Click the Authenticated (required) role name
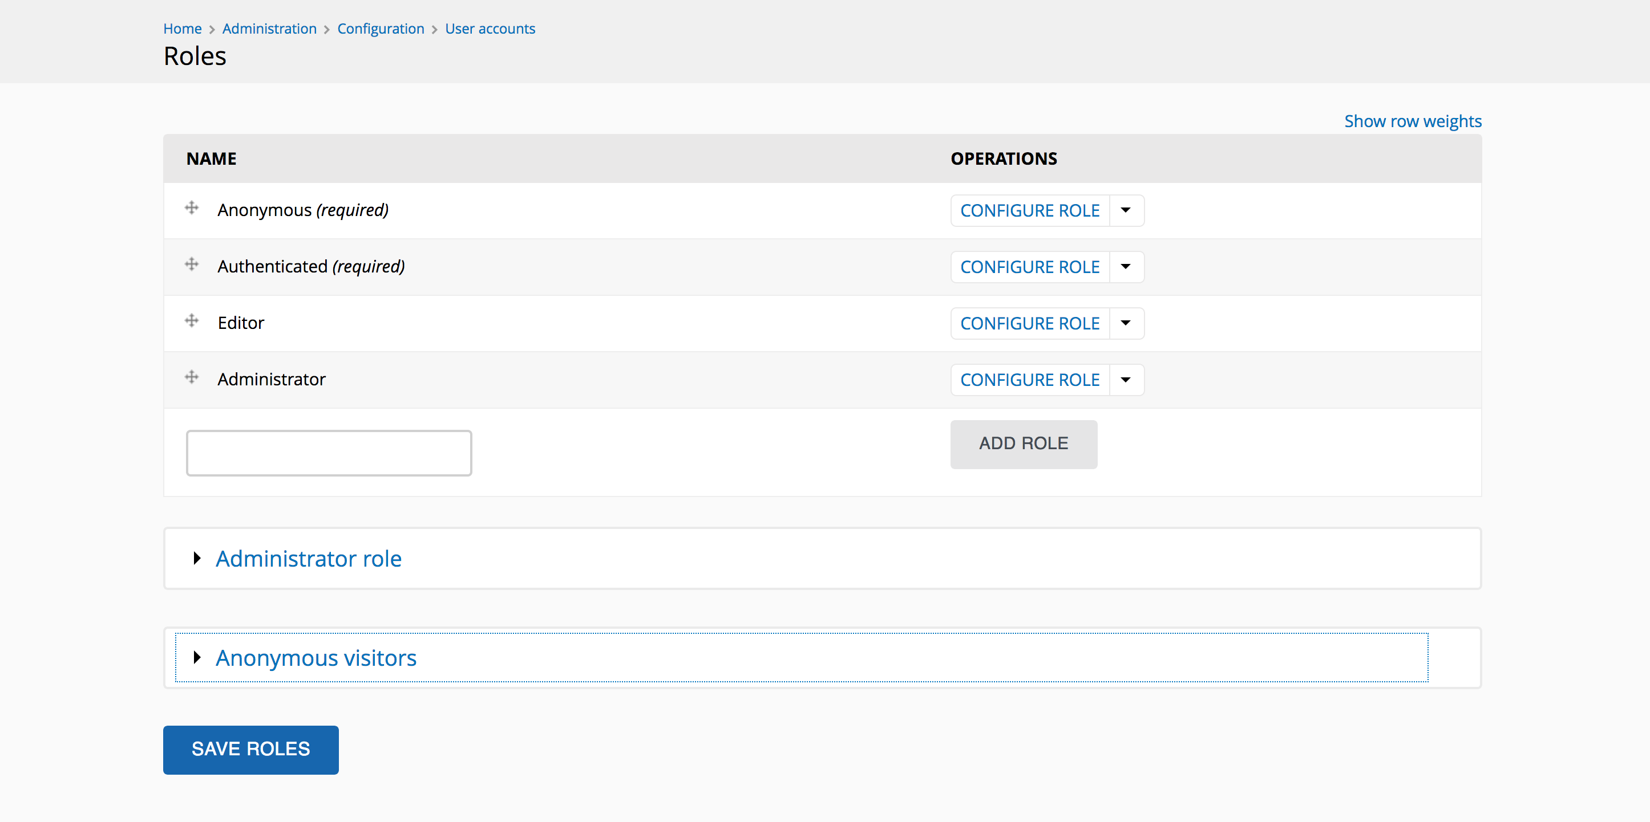The image size is (1650, 822). coord(312,266)
